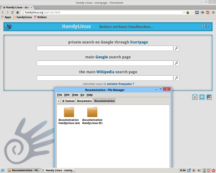Switch to Documentation File Manager taskbar item

(x=24, y=170)
